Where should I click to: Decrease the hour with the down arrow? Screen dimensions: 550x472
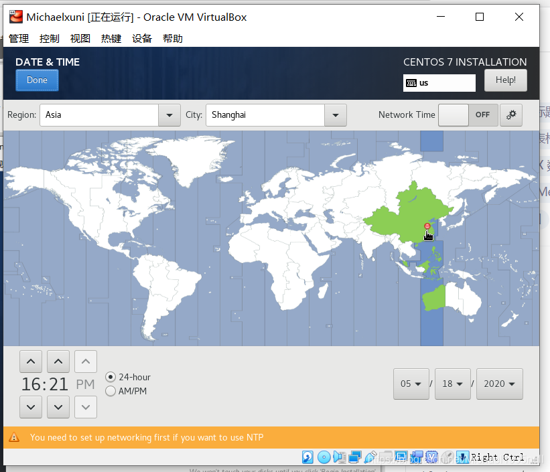tap(31, 407)
